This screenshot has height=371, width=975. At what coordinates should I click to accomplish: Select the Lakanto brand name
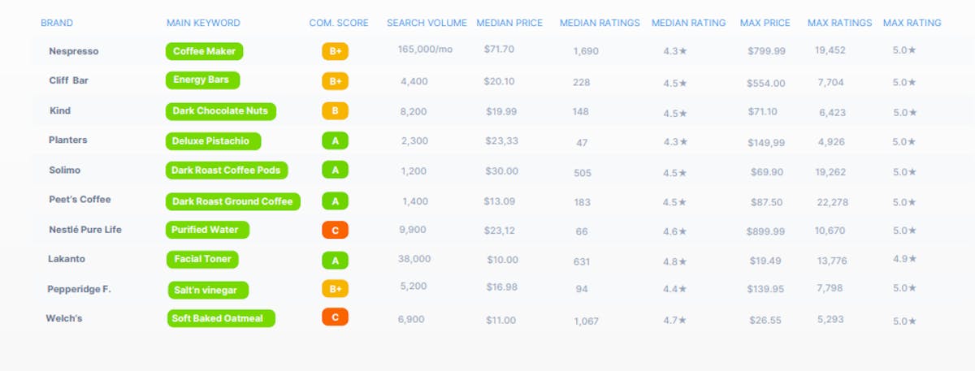point(67,259)
